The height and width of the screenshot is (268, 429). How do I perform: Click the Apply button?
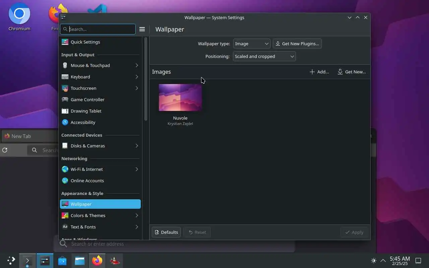coord(354,232)
